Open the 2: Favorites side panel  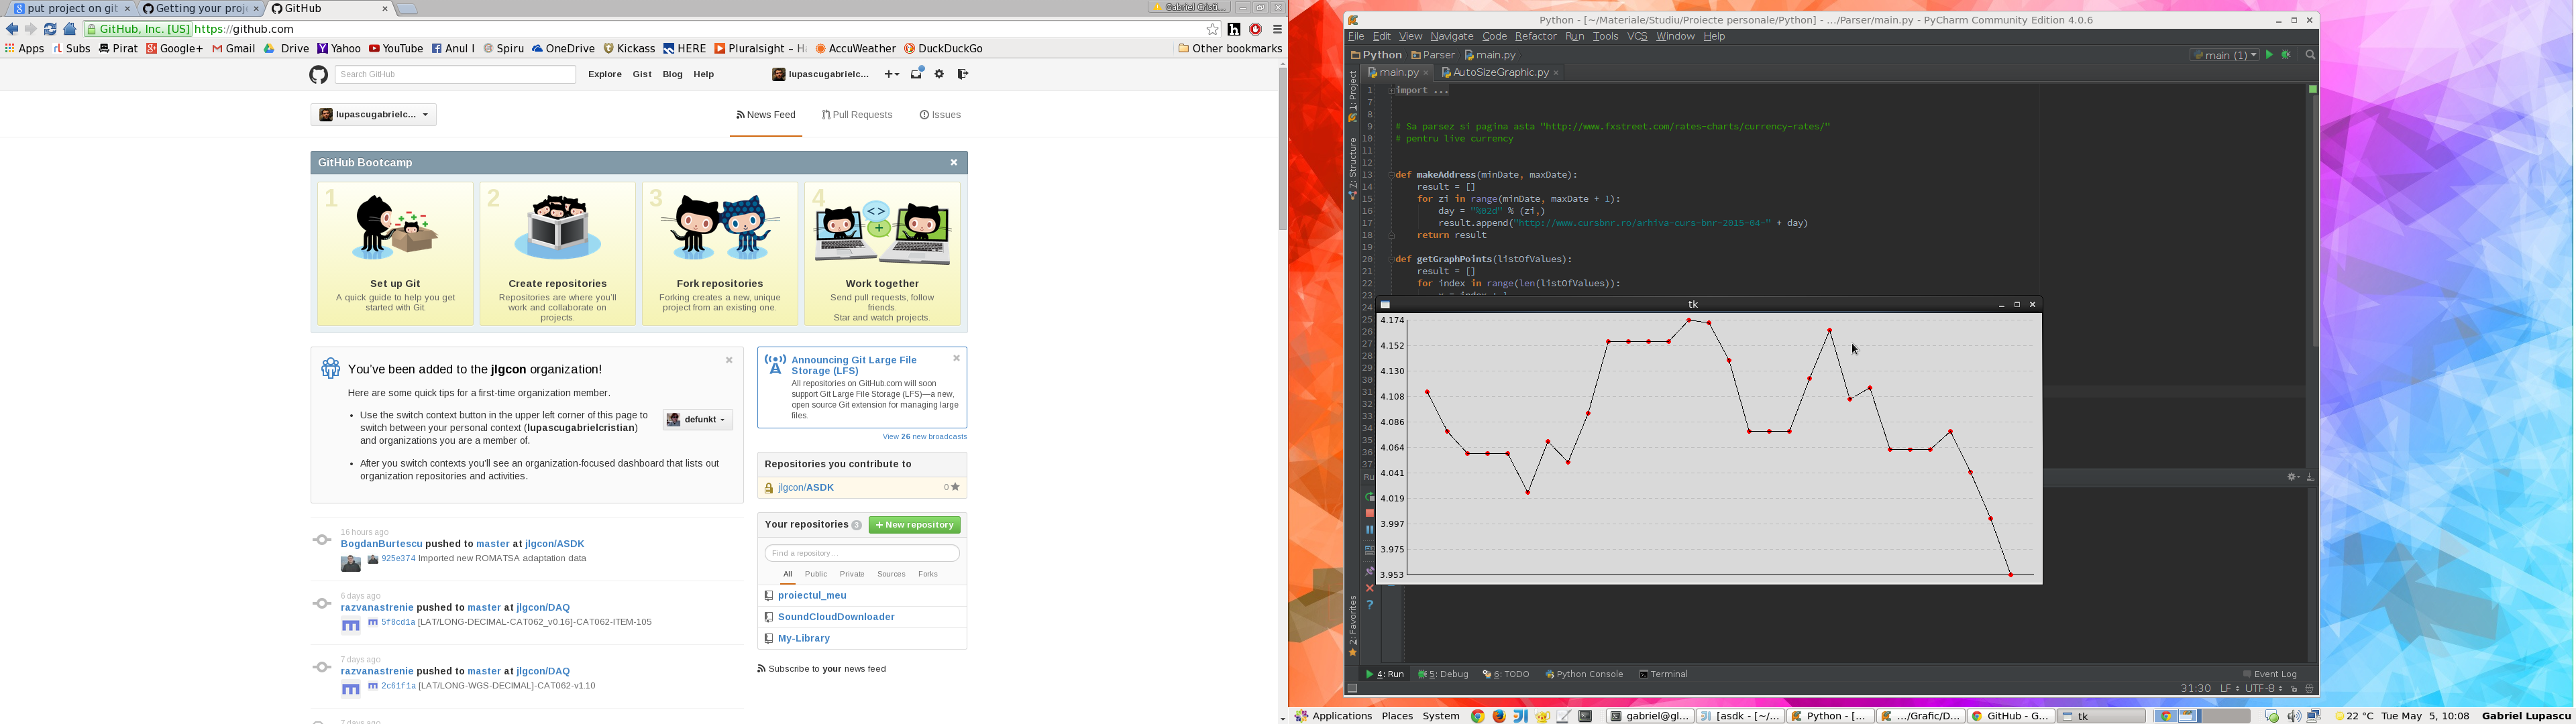pyautogui.click(x=1353, y=626)
